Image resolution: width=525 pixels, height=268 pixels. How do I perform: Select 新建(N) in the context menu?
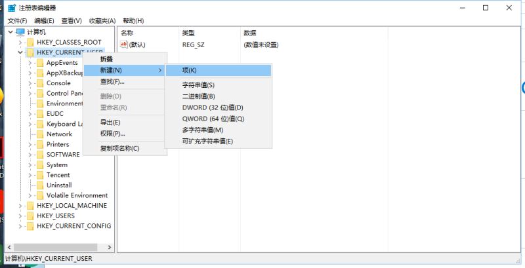click(125, 70)
